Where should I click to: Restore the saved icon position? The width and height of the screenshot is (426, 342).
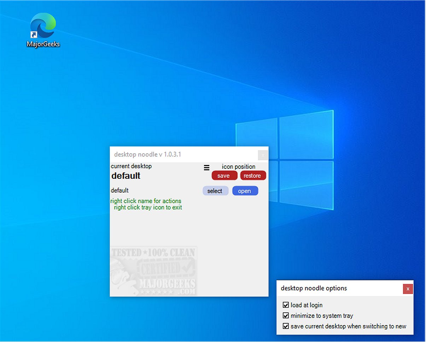click(253, 176)
